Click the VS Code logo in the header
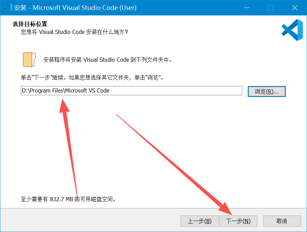Screen dimensions: 307x232 point(292,30)
